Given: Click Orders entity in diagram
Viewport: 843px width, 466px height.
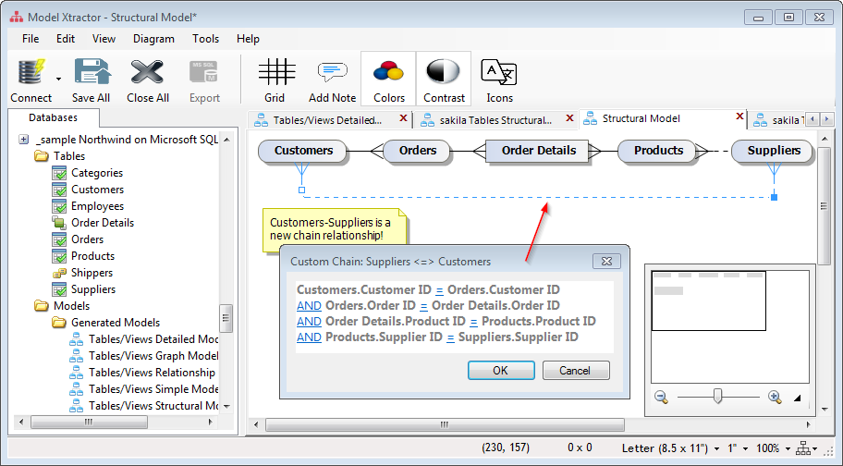Looking at the screenshot, I should point(417,151).
